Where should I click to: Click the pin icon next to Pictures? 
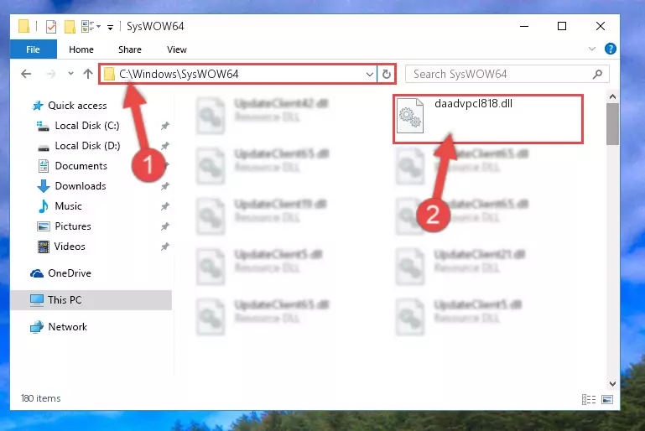click(x=165, y=226)
